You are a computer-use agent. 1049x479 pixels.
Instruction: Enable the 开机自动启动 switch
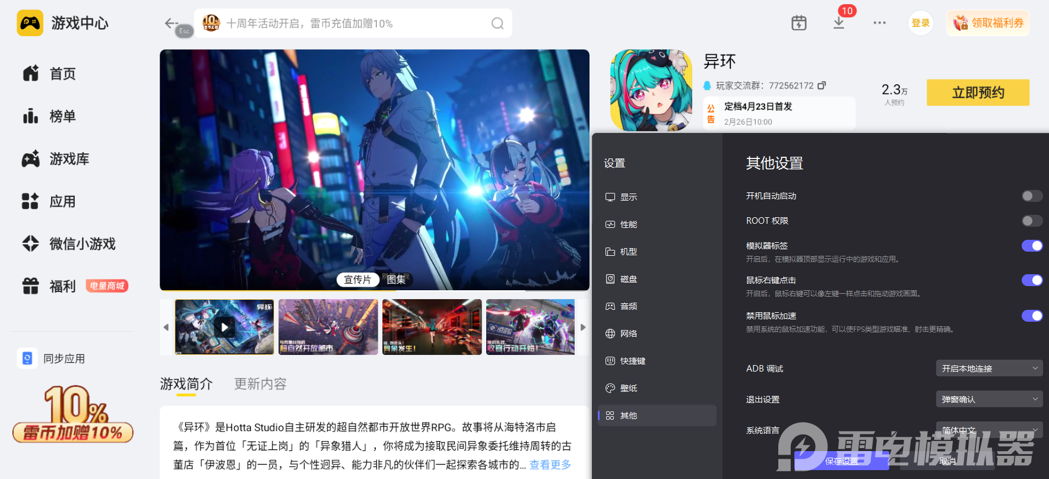click(1032, 196)
